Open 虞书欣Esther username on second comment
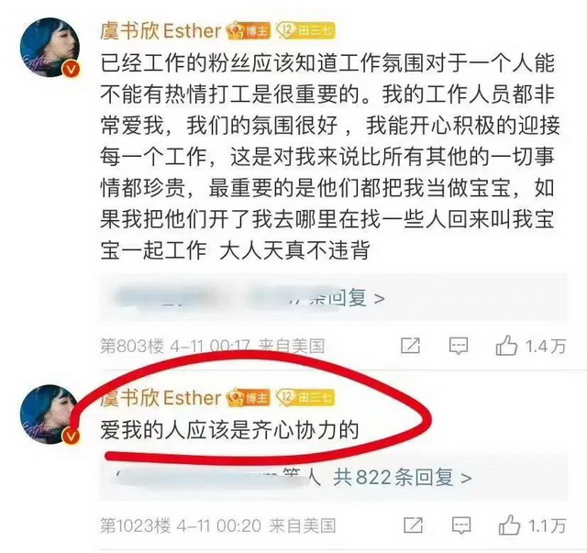 (161, 398)
